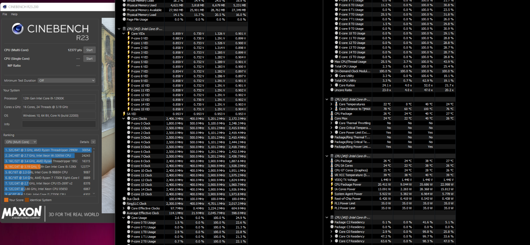This screenshot has height=245, width=530.
Task: Click the icon of System Agent Power
Action: [332, 194]
